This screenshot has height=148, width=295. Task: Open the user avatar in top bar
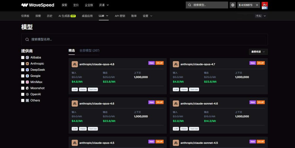click(265, 5)
